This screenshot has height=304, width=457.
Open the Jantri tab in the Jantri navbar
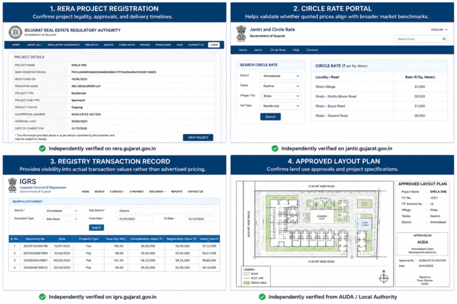(258, 50)
